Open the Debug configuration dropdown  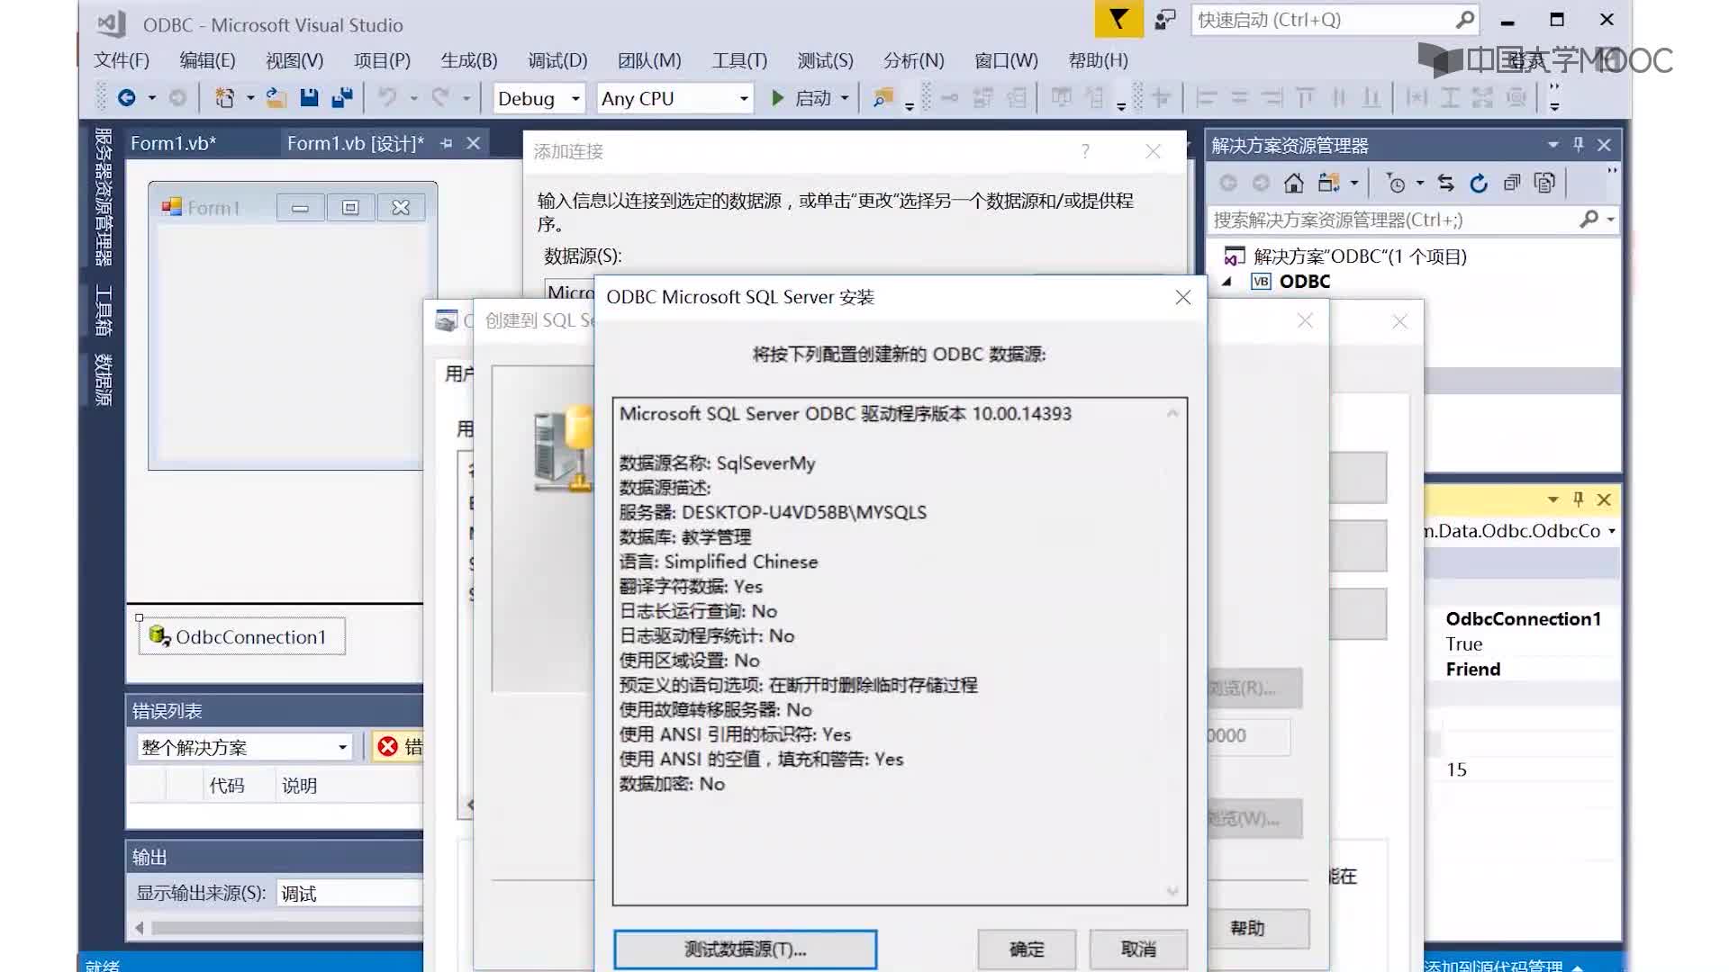click(x=575, y=98)
